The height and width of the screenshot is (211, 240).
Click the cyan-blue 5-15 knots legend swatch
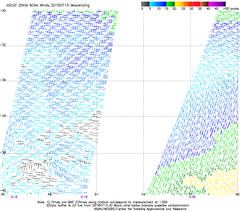[x=158, y=4]
